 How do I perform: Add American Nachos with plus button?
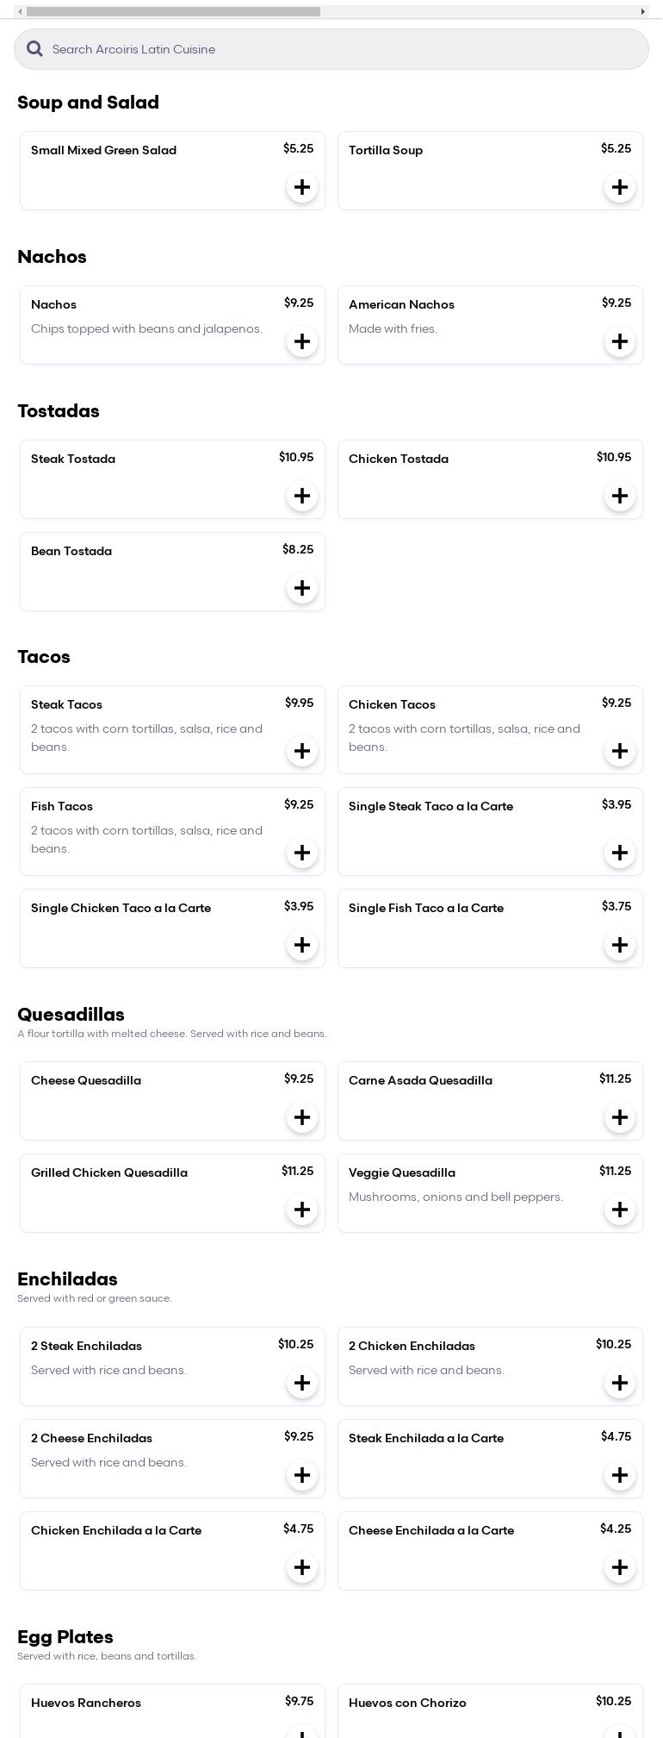tap(620, 341)
